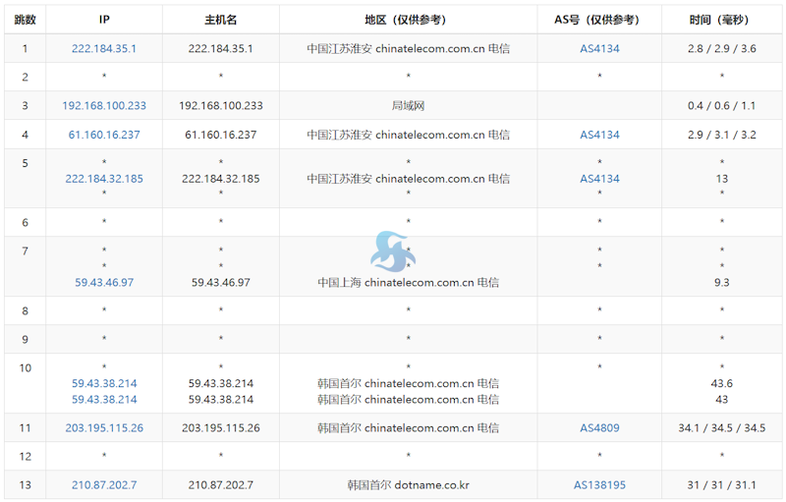The image size is (786, 502).
Task: Open IP link 203.195.115.26
Action: point(104,428)
